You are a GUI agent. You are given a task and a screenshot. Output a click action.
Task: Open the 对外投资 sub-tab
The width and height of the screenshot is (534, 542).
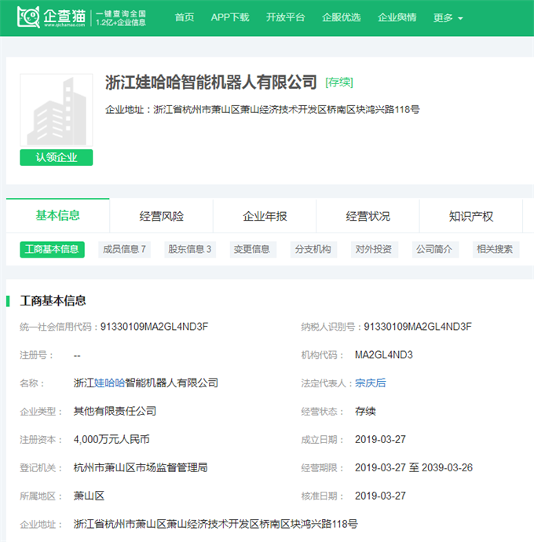(375, 249)
